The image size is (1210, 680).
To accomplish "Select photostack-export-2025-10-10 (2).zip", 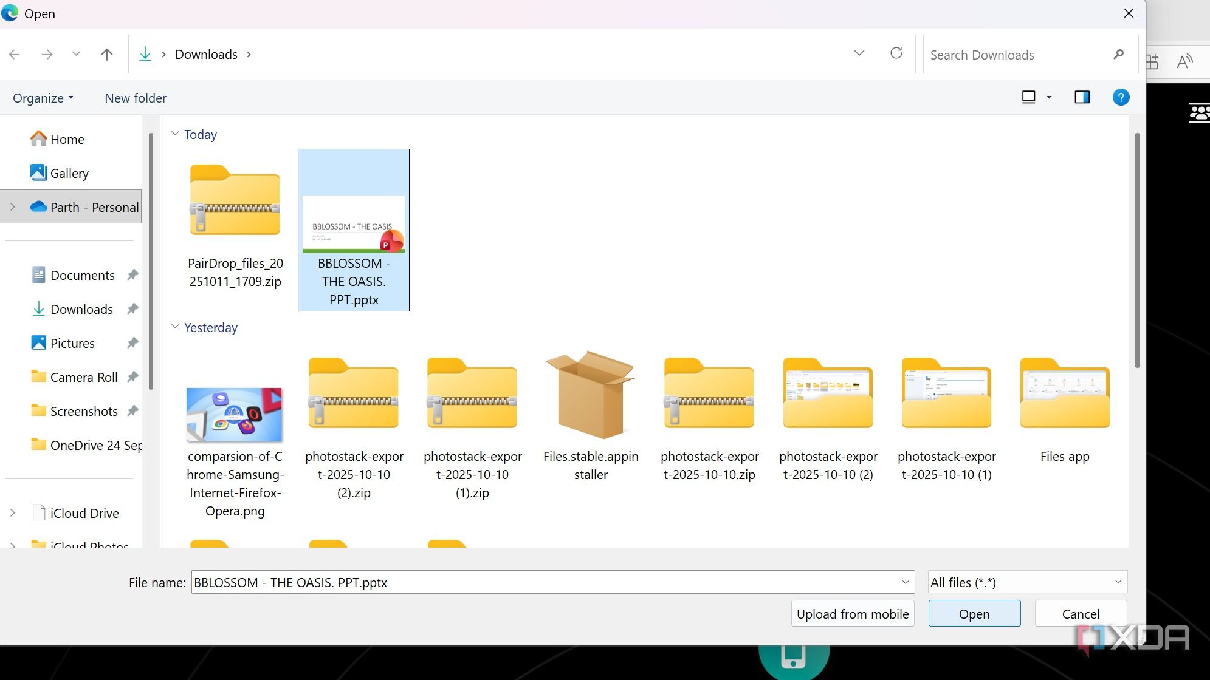I will [x=354, y=425].
